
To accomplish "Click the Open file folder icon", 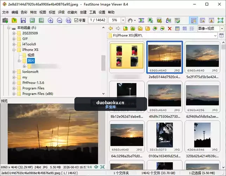I will point(14,20).
